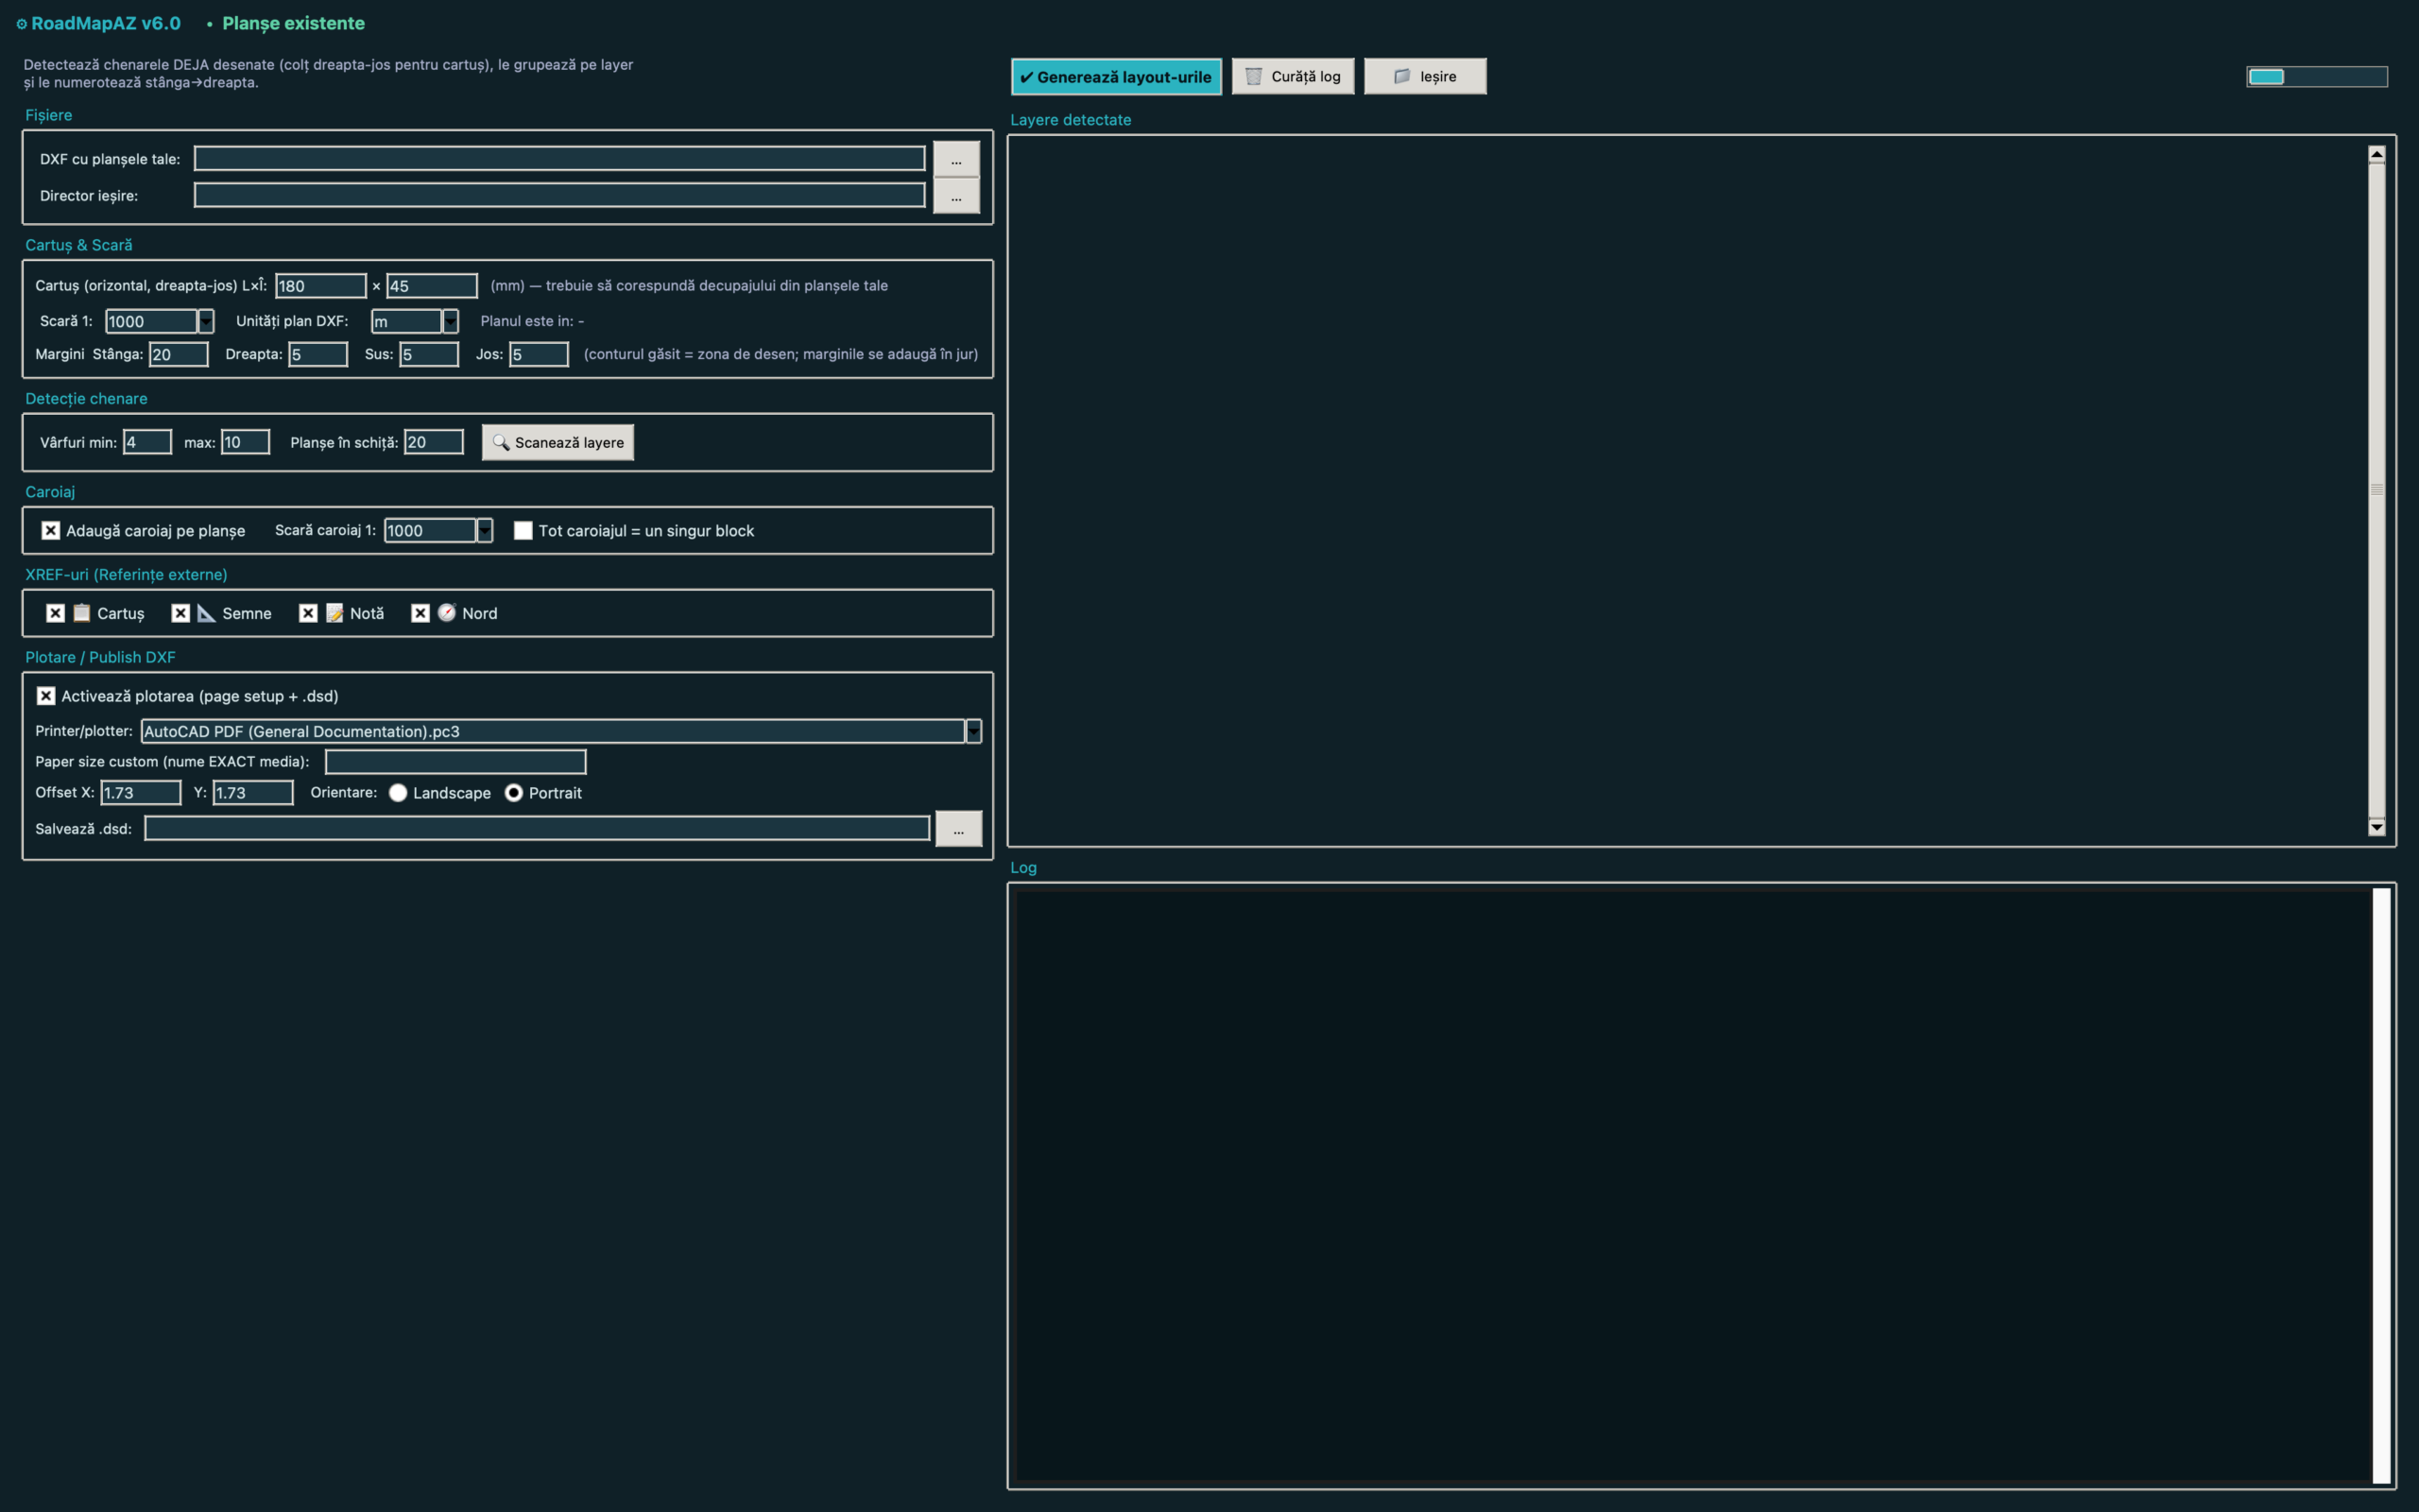Disable Adaugă caroiaj pe planșe checkbox
The width and height of the screenshot is (2419, 1512).
pyautogui.click(x=51, y=530)
